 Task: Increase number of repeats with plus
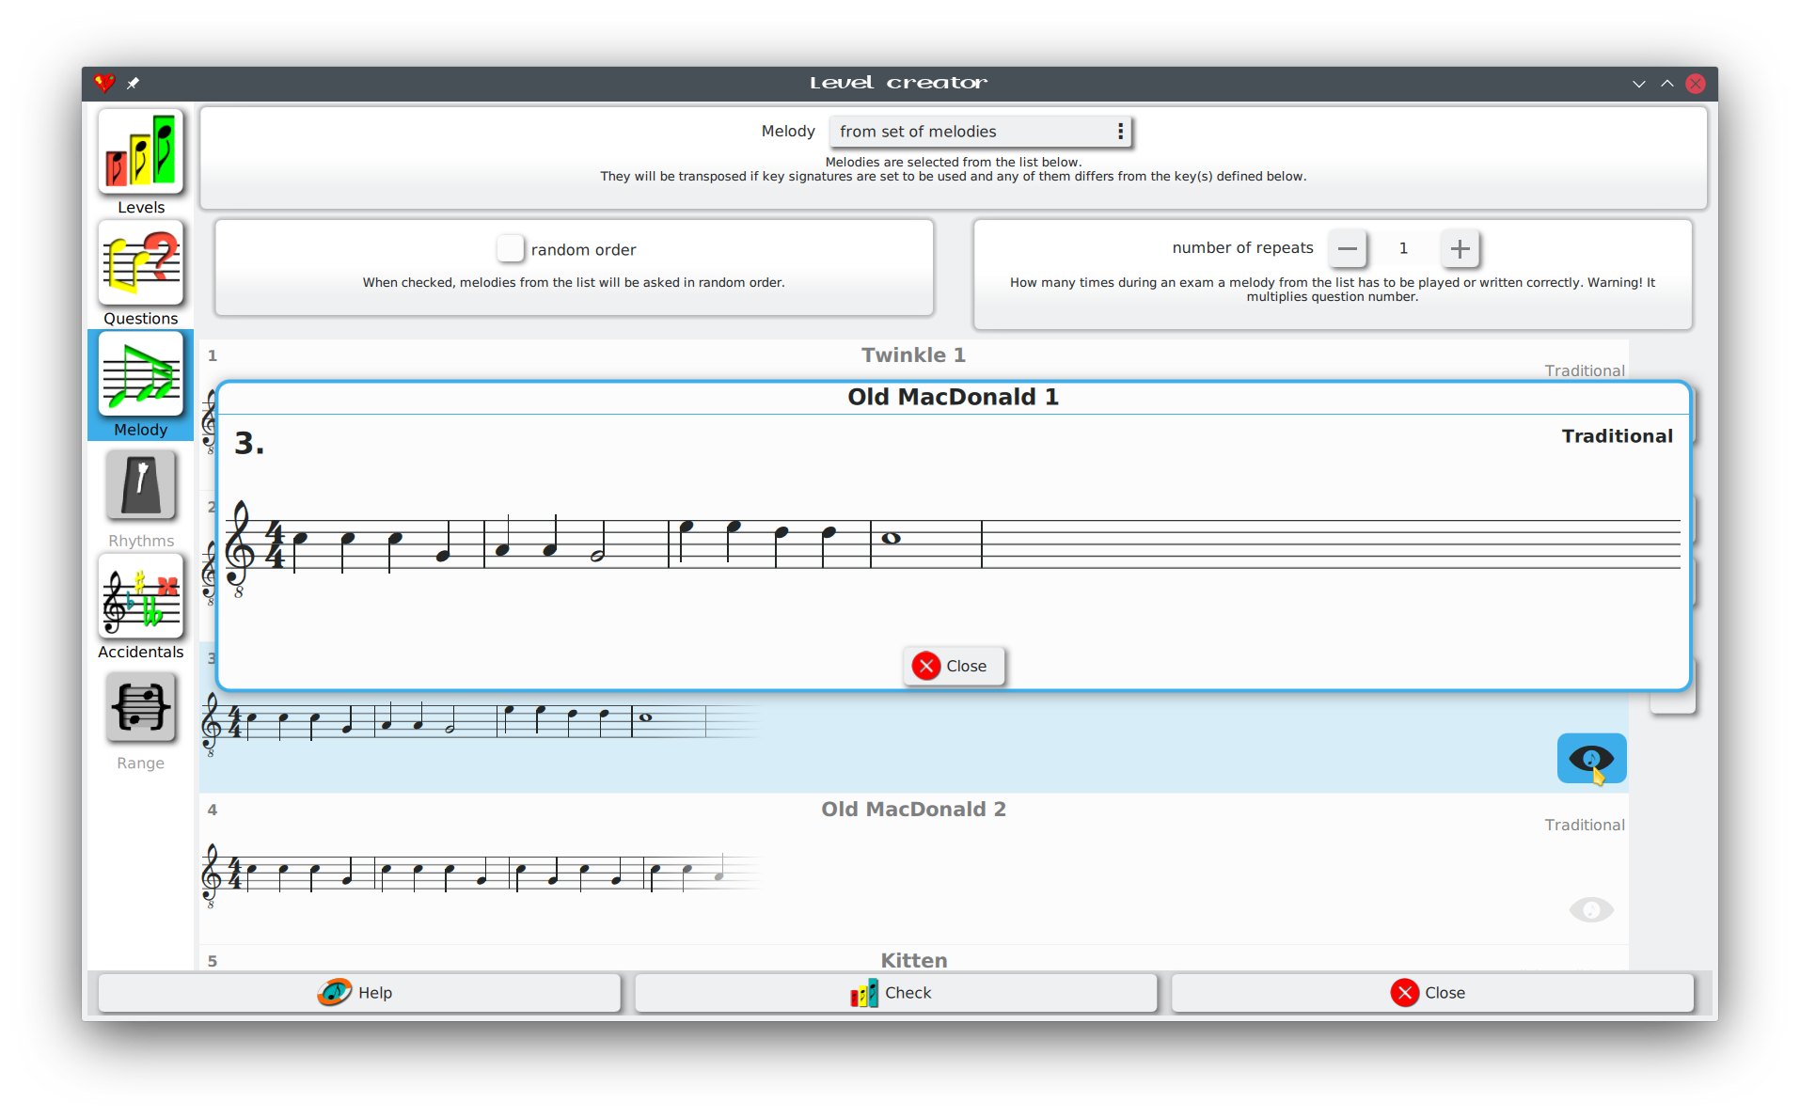(x=1460, y=248)
